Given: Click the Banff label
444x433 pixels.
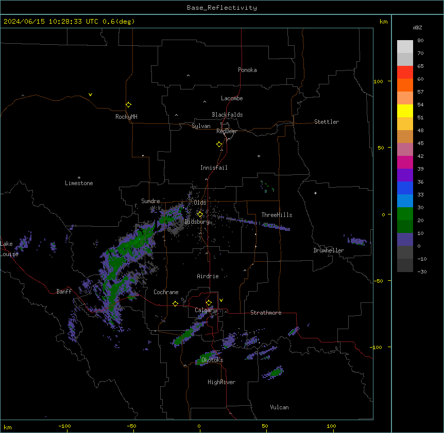Looking at the screenshot, I should 64,292.
